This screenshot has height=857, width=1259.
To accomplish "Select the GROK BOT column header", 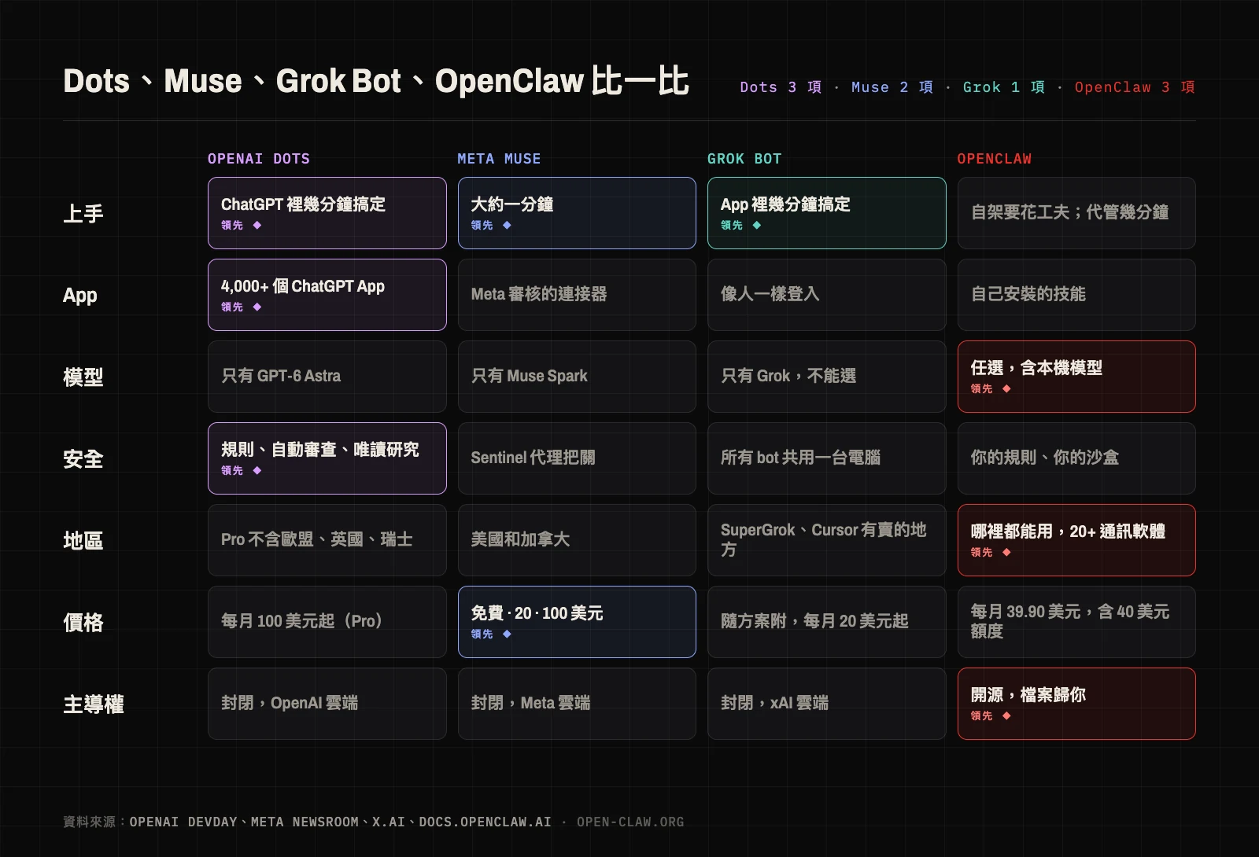I will click(x=744, y=159).
